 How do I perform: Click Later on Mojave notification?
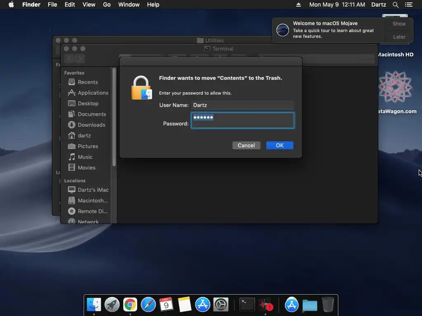click(x=399, y=37)
